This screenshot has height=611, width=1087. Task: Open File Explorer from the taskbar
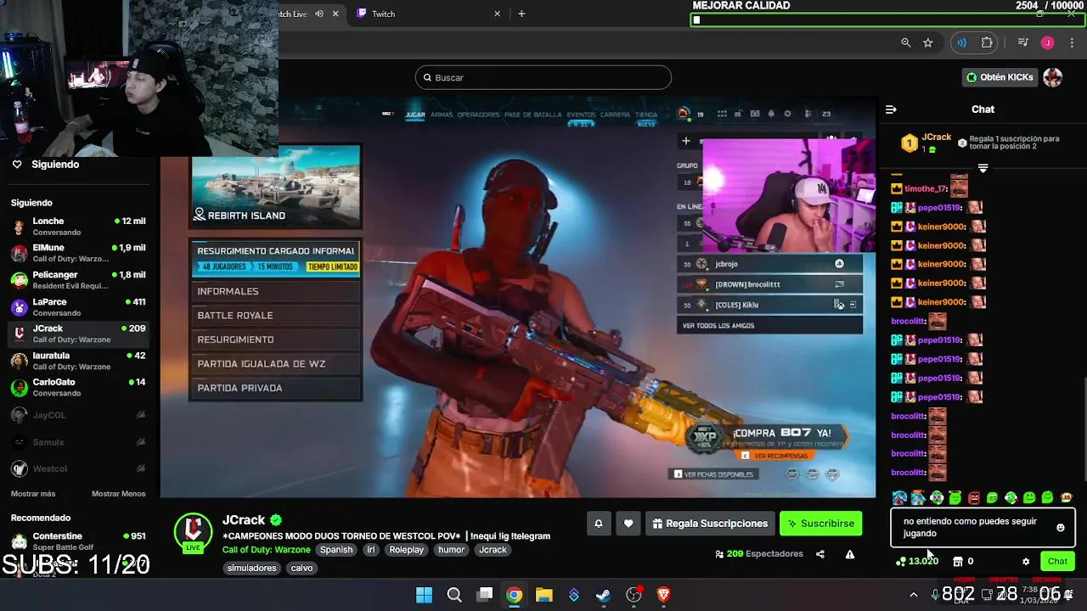[543, 595]
